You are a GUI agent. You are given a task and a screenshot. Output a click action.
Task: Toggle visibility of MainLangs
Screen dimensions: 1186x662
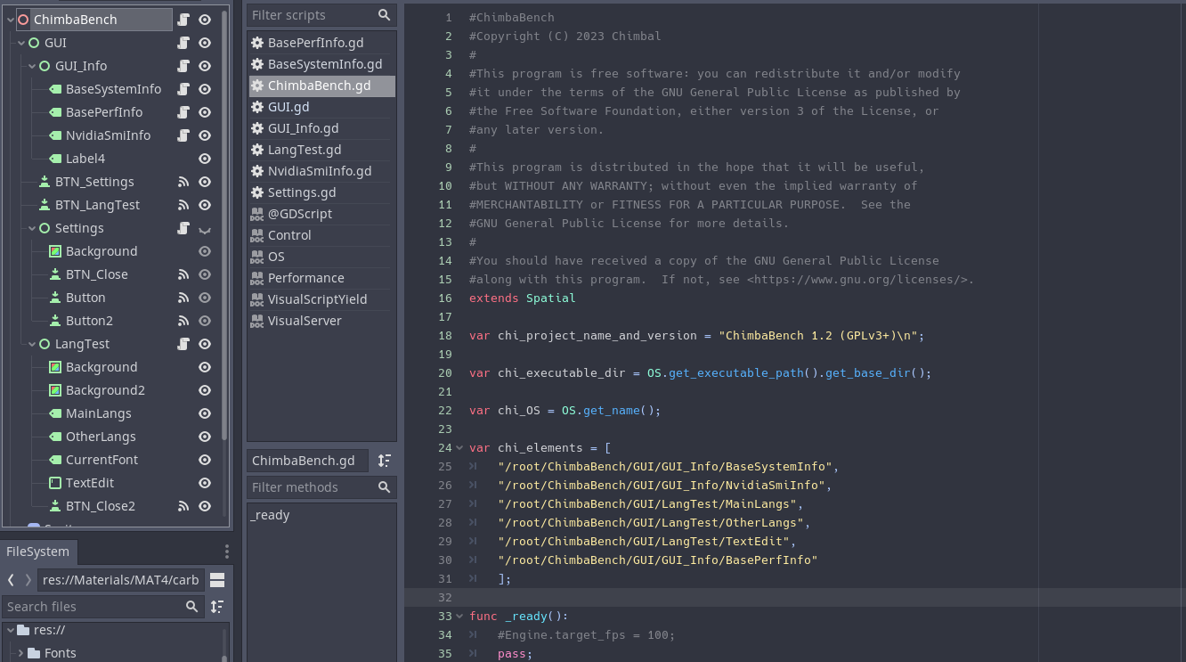click(x=205, y=413)
